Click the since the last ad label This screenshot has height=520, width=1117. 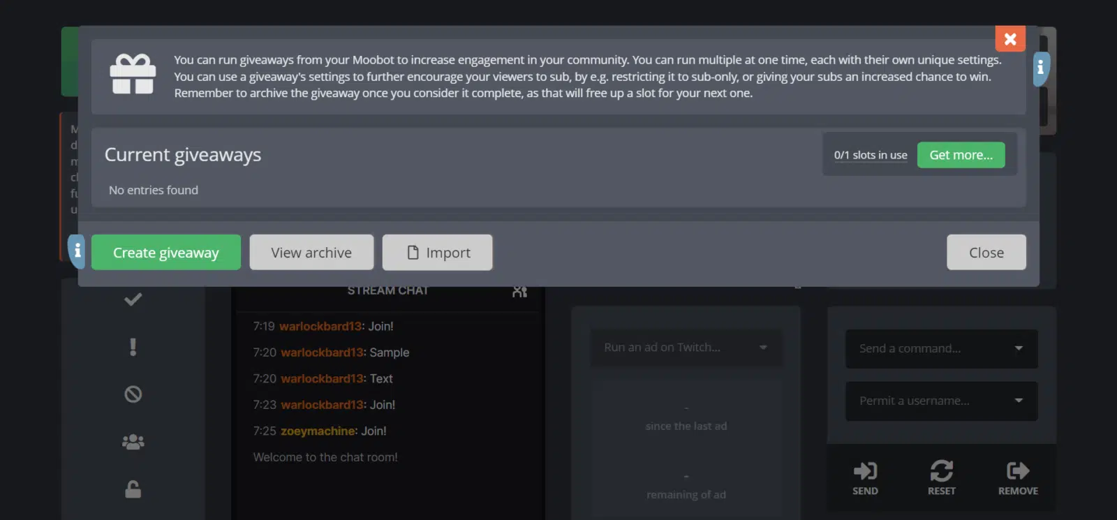686,426
